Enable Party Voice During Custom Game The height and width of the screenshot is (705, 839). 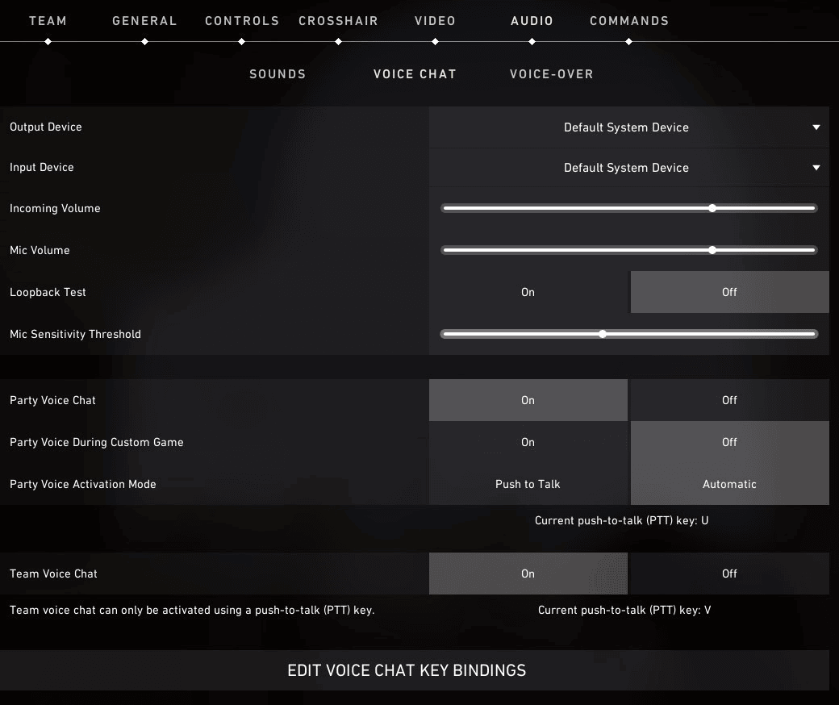(528, 442)
